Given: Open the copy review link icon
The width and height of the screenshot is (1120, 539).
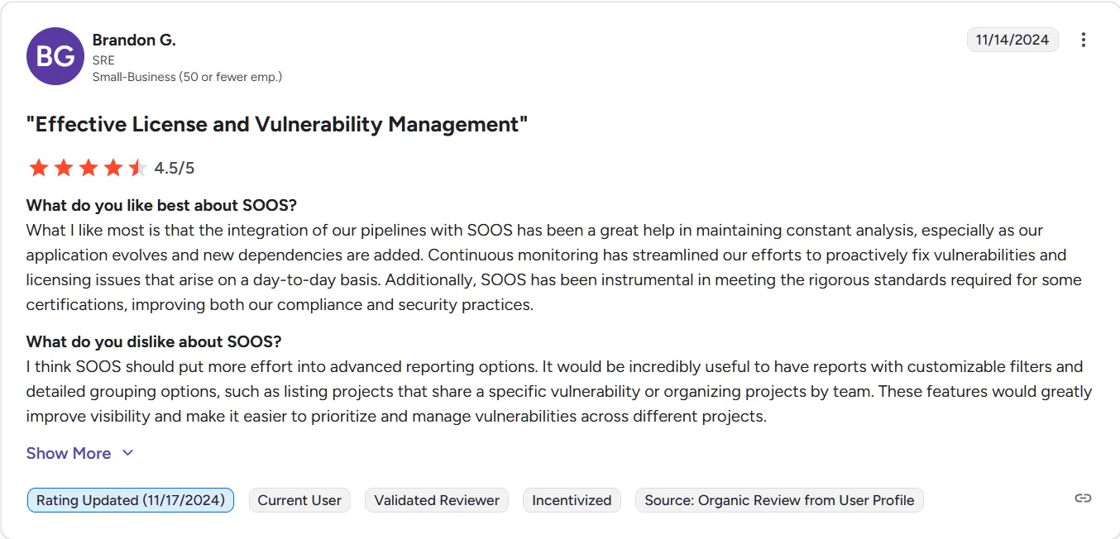Looking at the screenshot, I should (x=1084, y=498).
